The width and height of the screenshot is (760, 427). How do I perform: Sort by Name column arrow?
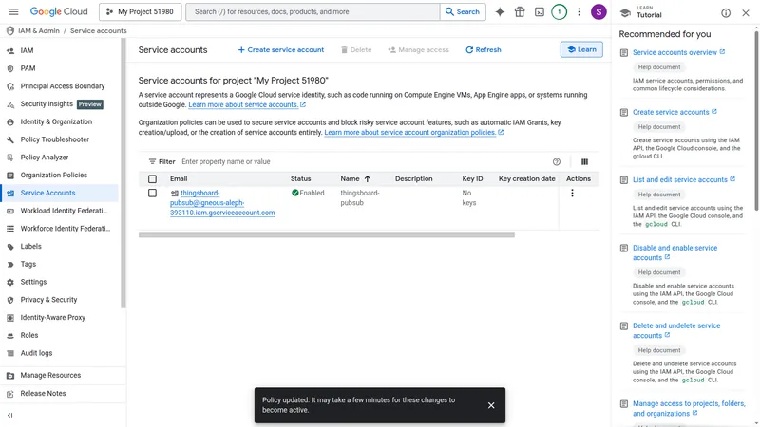[368, 179]
